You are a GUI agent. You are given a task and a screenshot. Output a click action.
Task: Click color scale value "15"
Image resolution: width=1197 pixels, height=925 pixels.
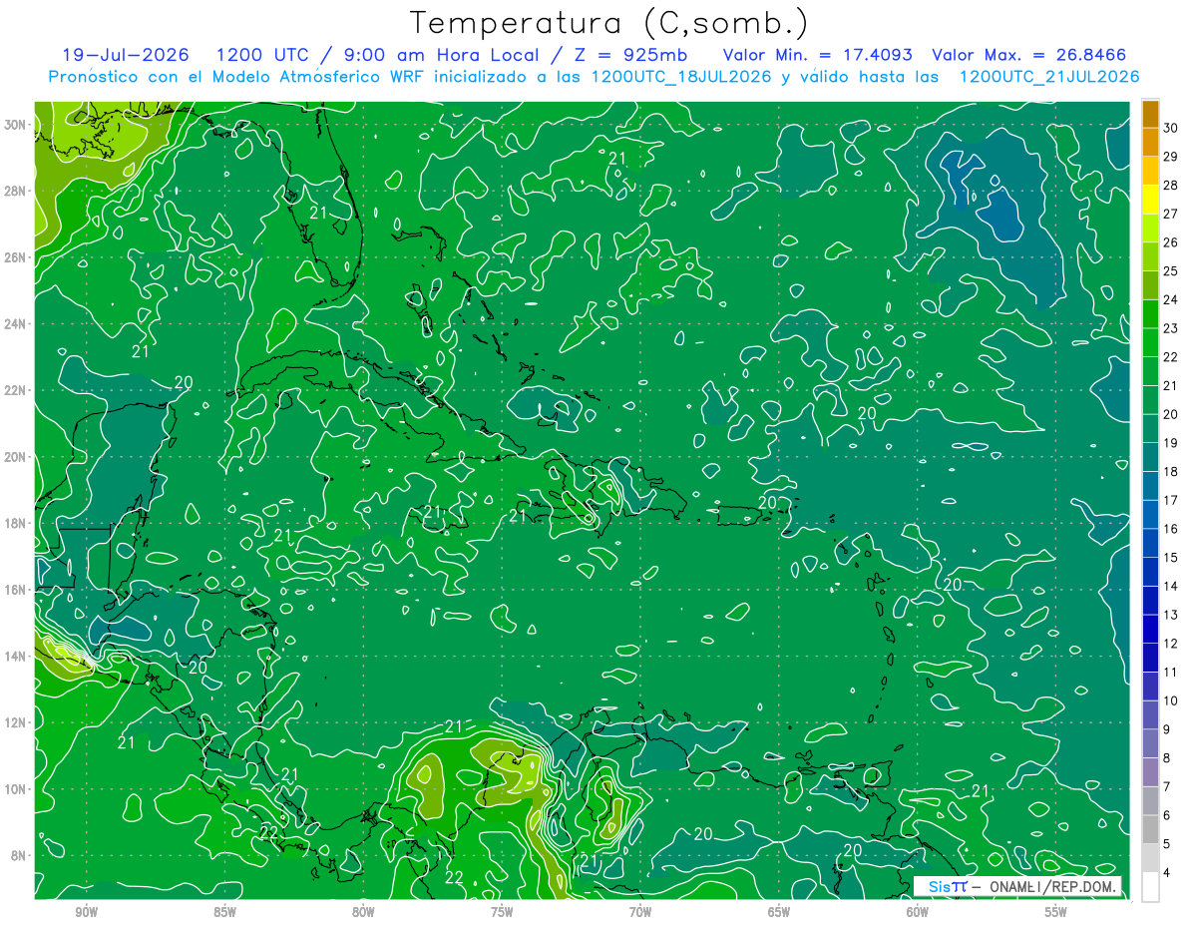(x=1171, y=558)
